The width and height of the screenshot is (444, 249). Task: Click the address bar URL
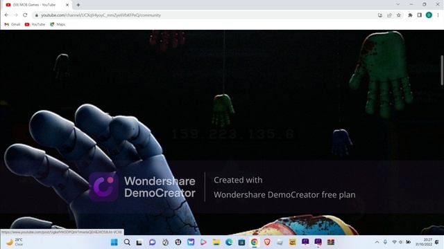(101, 15)
